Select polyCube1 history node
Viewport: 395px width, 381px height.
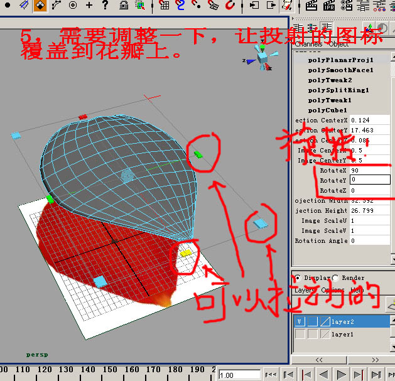(327, 110)
